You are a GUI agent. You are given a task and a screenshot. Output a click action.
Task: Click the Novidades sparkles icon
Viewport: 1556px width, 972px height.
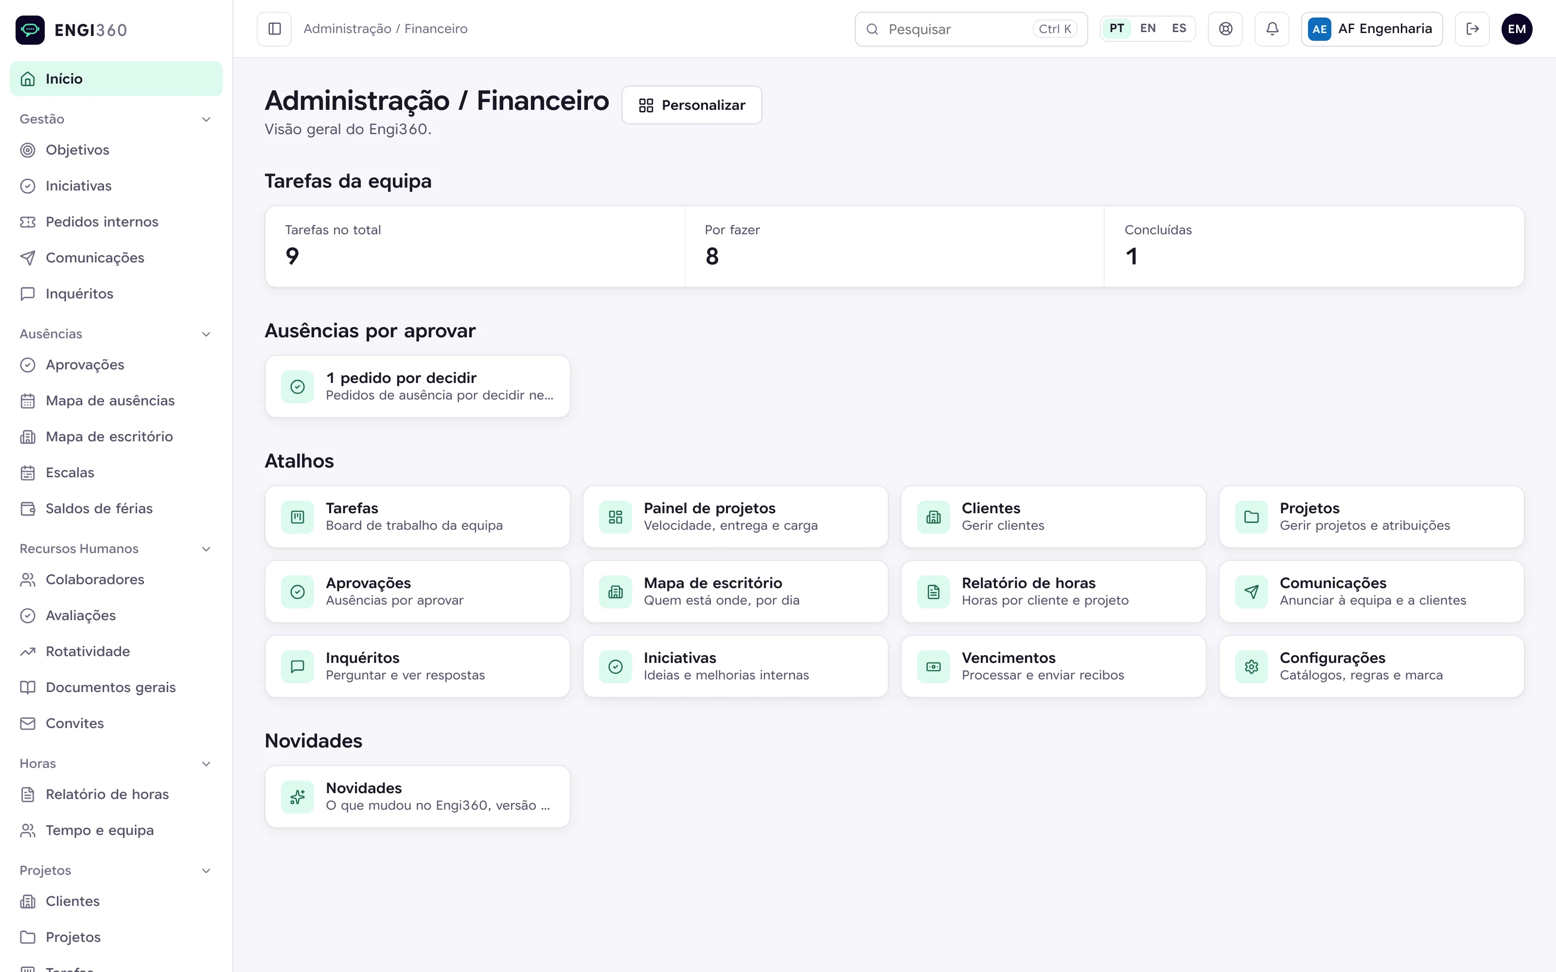(x=298, y=797)
